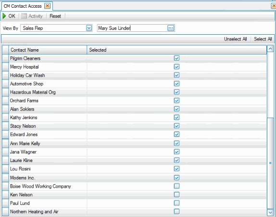Screen dimensions: 276x217
Task: Click the vertical scrollbar thumb
Action: (x=270, y=163)
